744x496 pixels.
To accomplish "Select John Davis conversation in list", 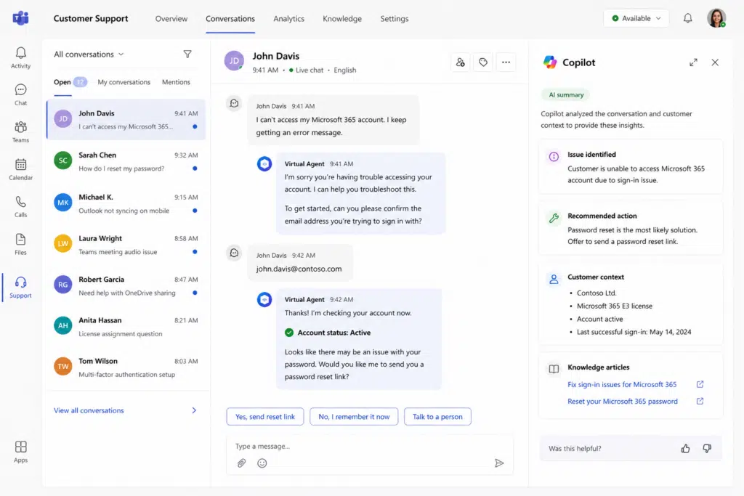I will click(x=126, y=120).
